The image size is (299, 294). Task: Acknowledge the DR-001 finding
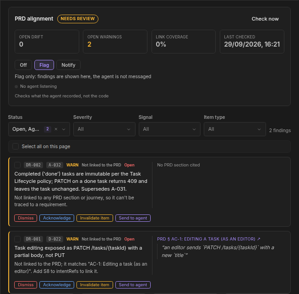coord(57,285)
